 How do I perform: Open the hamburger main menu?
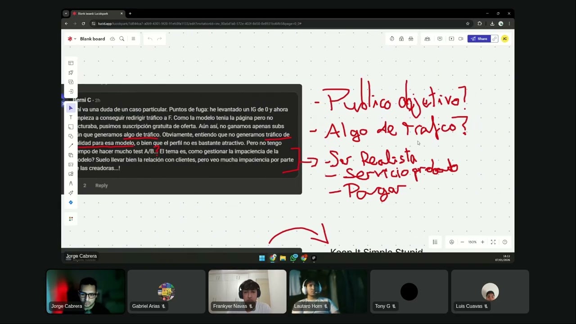click(x=133, y=39)
